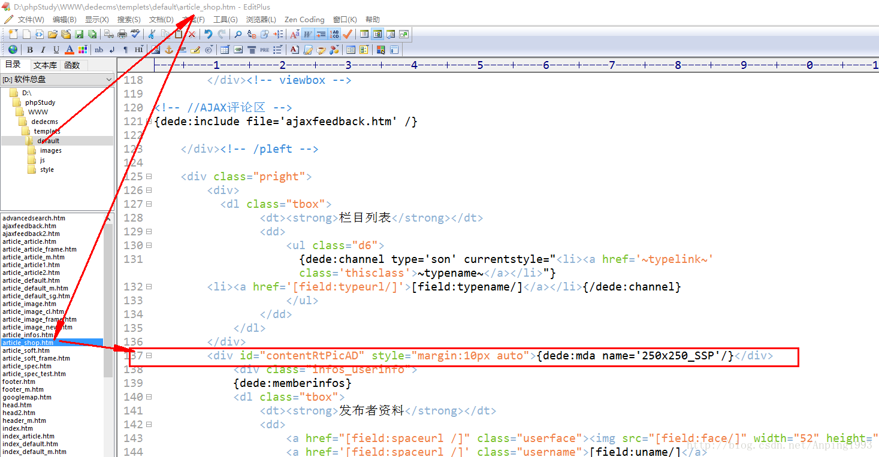Select file footer.htm in the list
Viewport: 879px width, 457px height.
tap(19, 382)
